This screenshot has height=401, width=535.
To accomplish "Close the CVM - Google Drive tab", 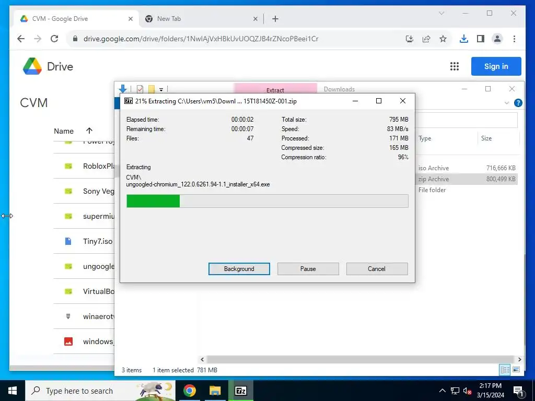I will 130,19.
